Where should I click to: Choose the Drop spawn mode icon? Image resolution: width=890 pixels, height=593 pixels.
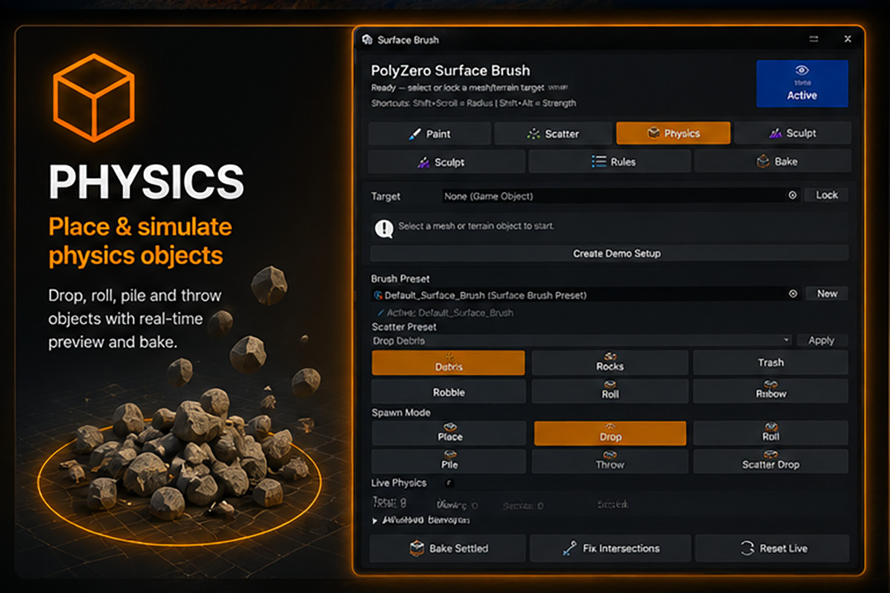610,427
